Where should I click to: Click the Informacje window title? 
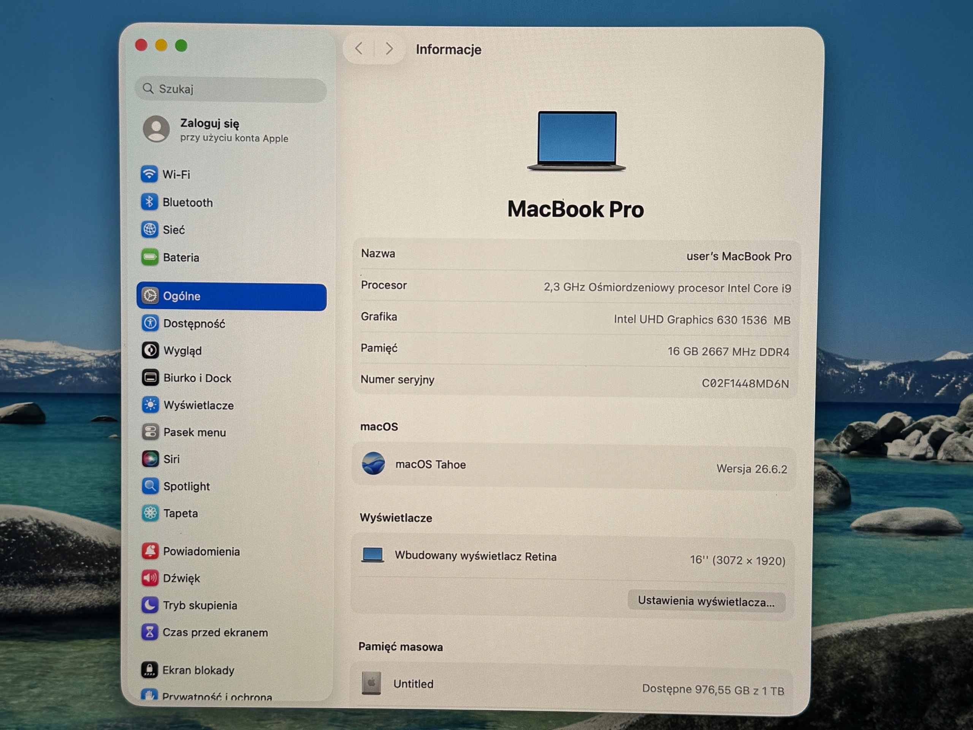[448, 49]
